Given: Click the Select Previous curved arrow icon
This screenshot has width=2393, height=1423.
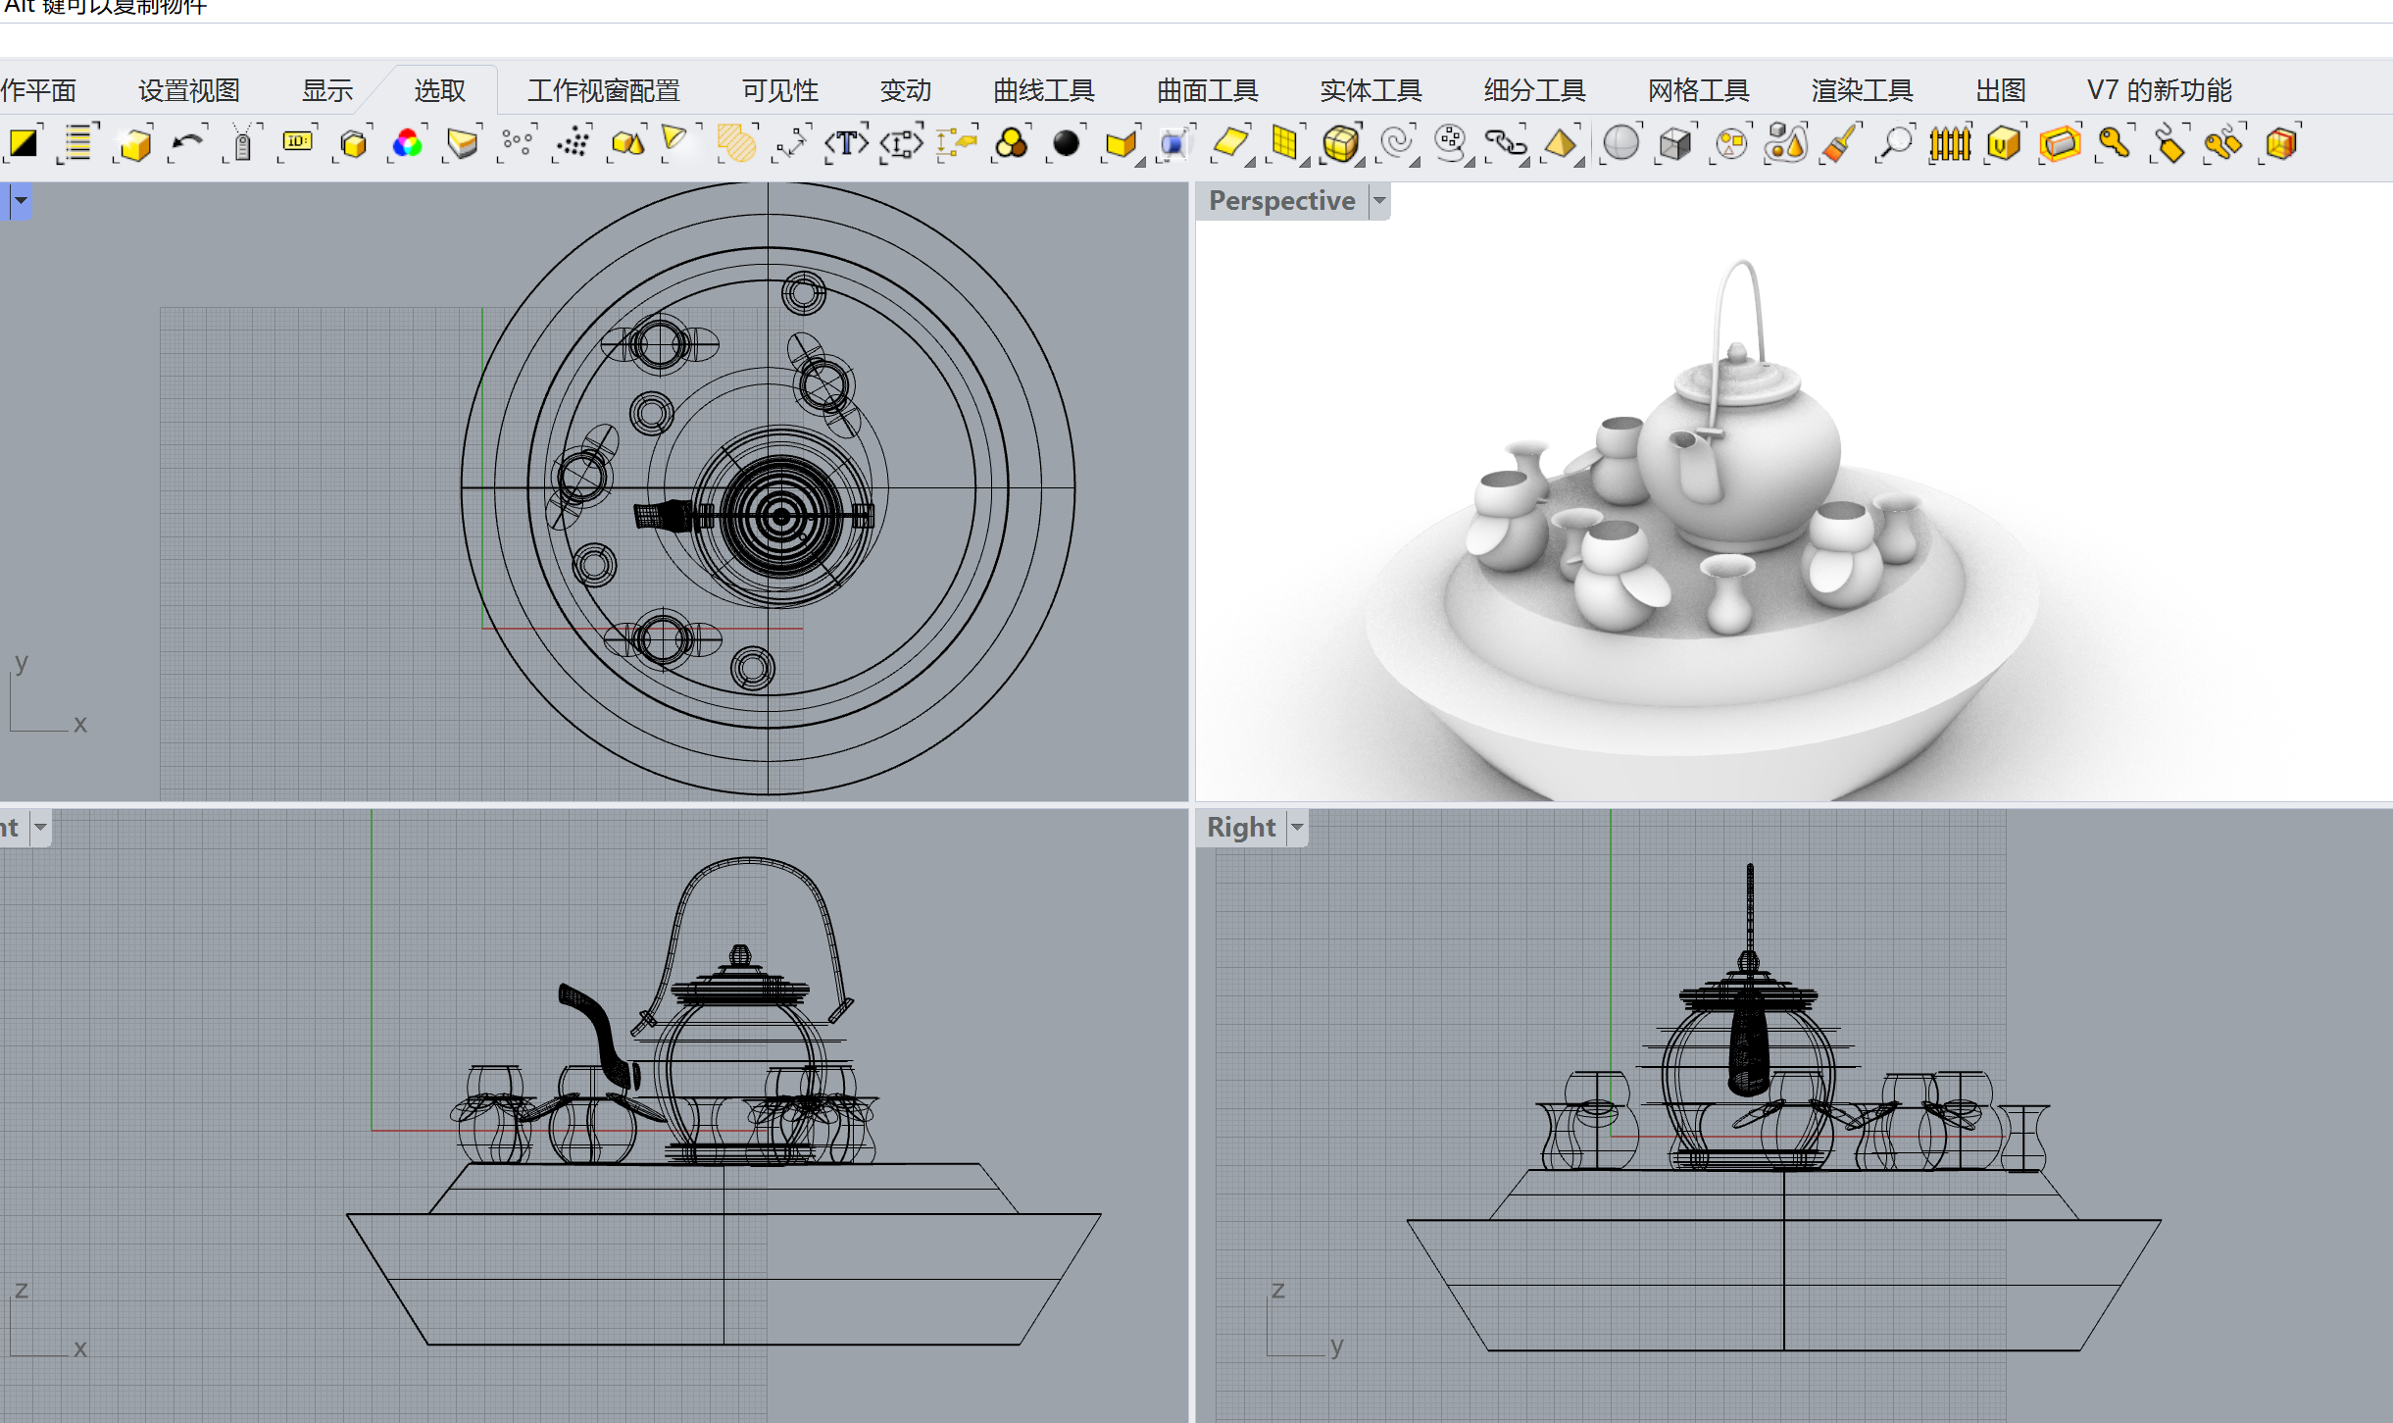Looking at the screenshot, I should pyautogui.click(x=188, y=144).
